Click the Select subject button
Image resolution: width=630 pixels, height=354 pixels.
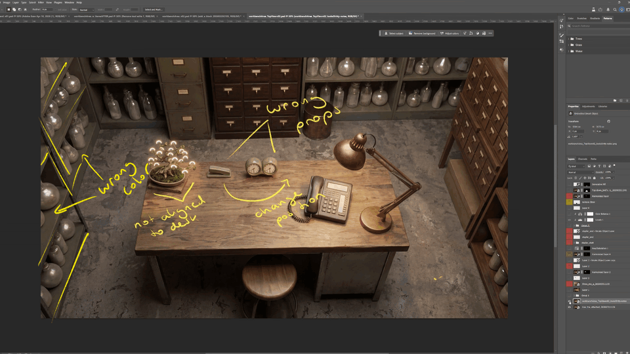pyautogui.click(x=394, y=33)
